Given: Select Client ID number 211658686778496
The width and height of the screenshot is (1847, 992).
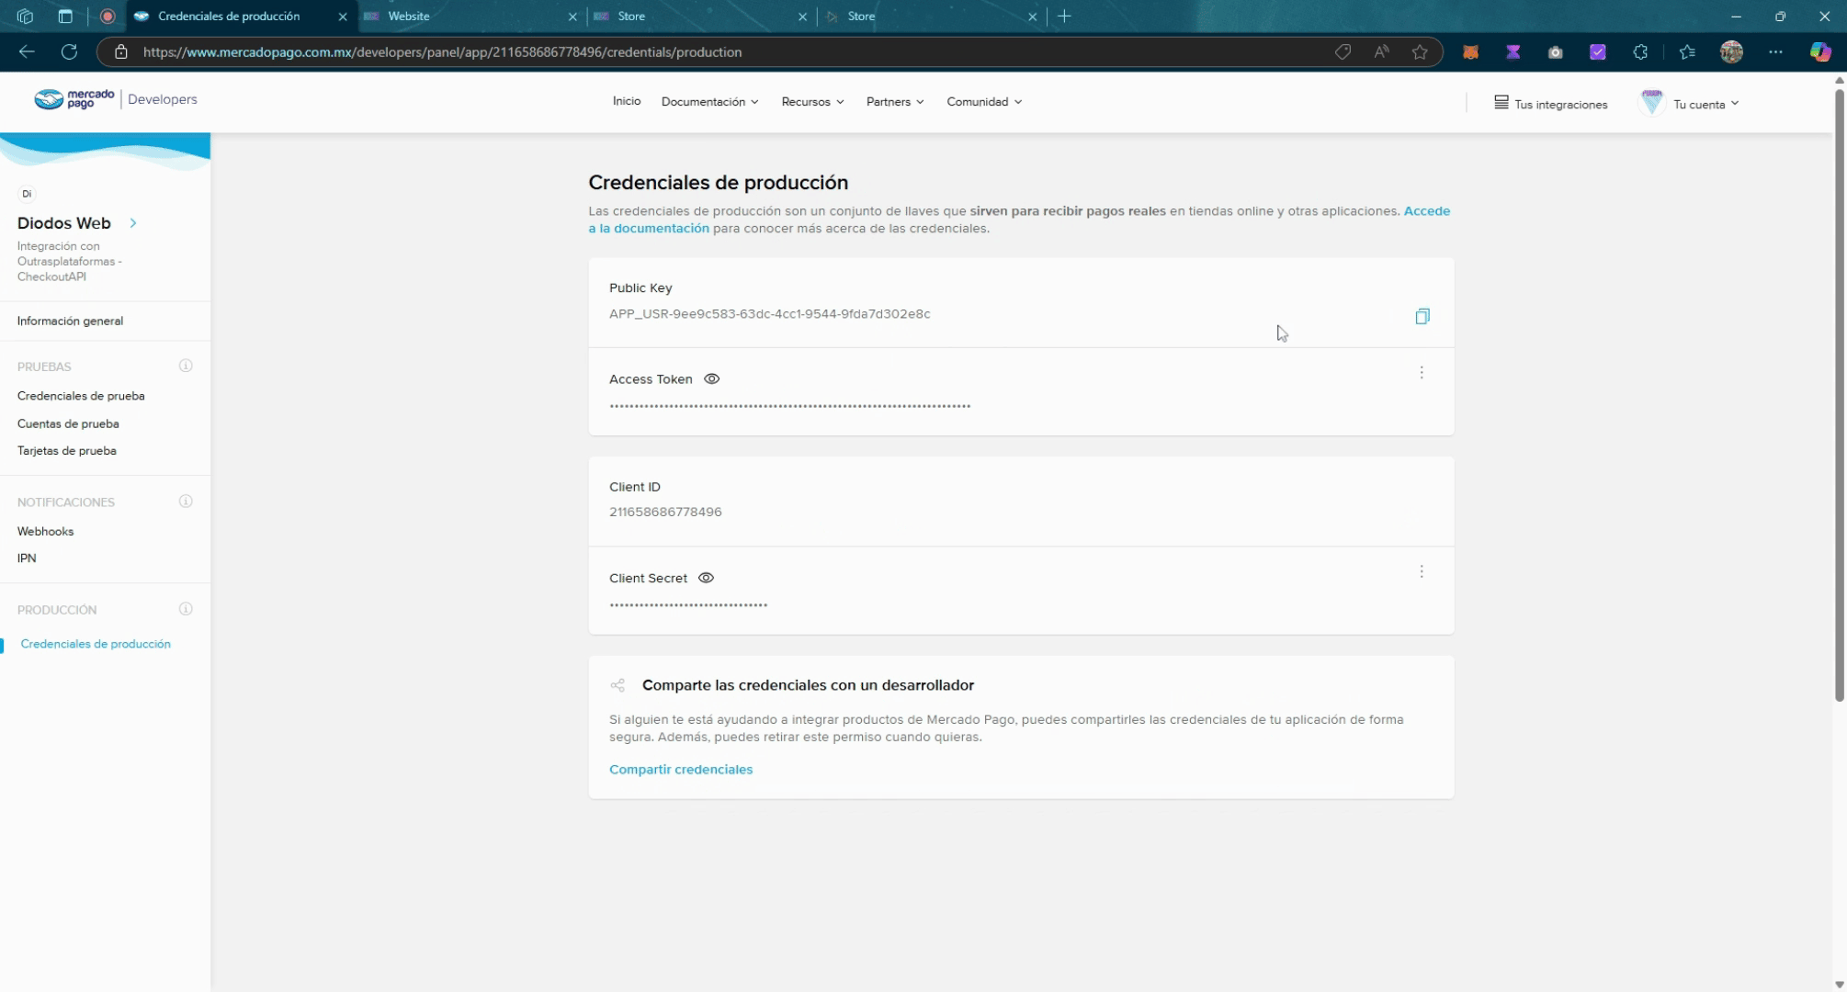Looking at the screenshot, I should 665,513.
